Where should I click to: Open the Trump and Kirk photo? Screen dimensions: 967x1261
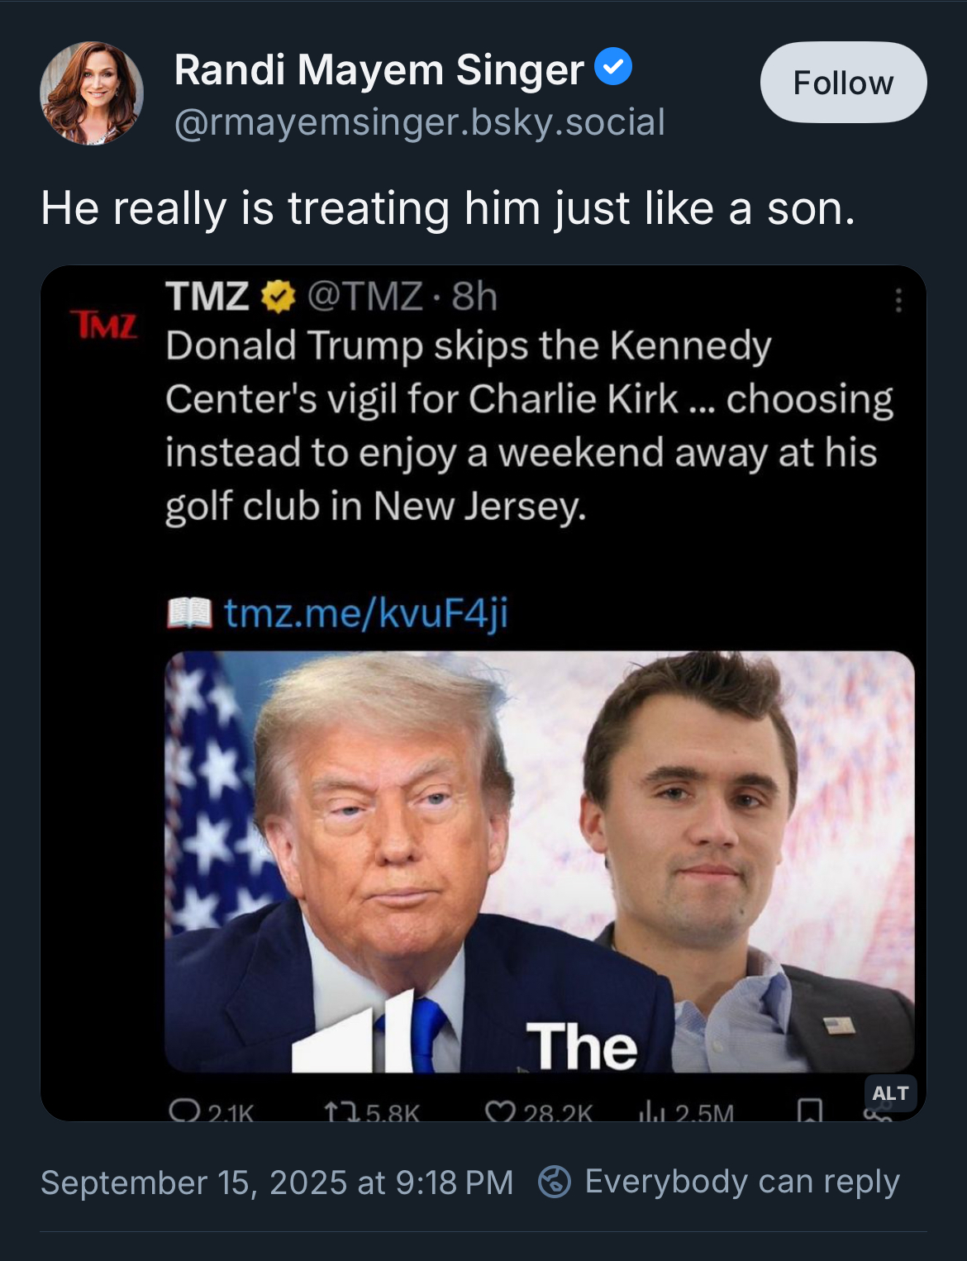539,861
